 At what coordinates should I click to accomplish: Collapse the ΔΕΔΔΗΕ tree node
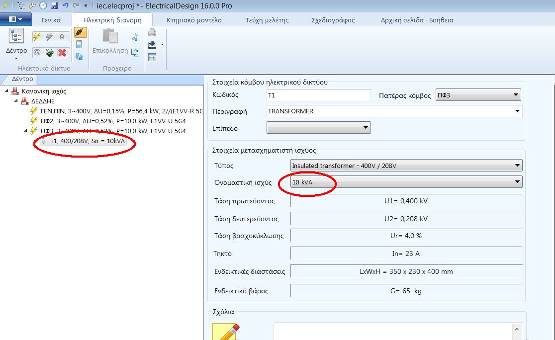coord(15,101)
